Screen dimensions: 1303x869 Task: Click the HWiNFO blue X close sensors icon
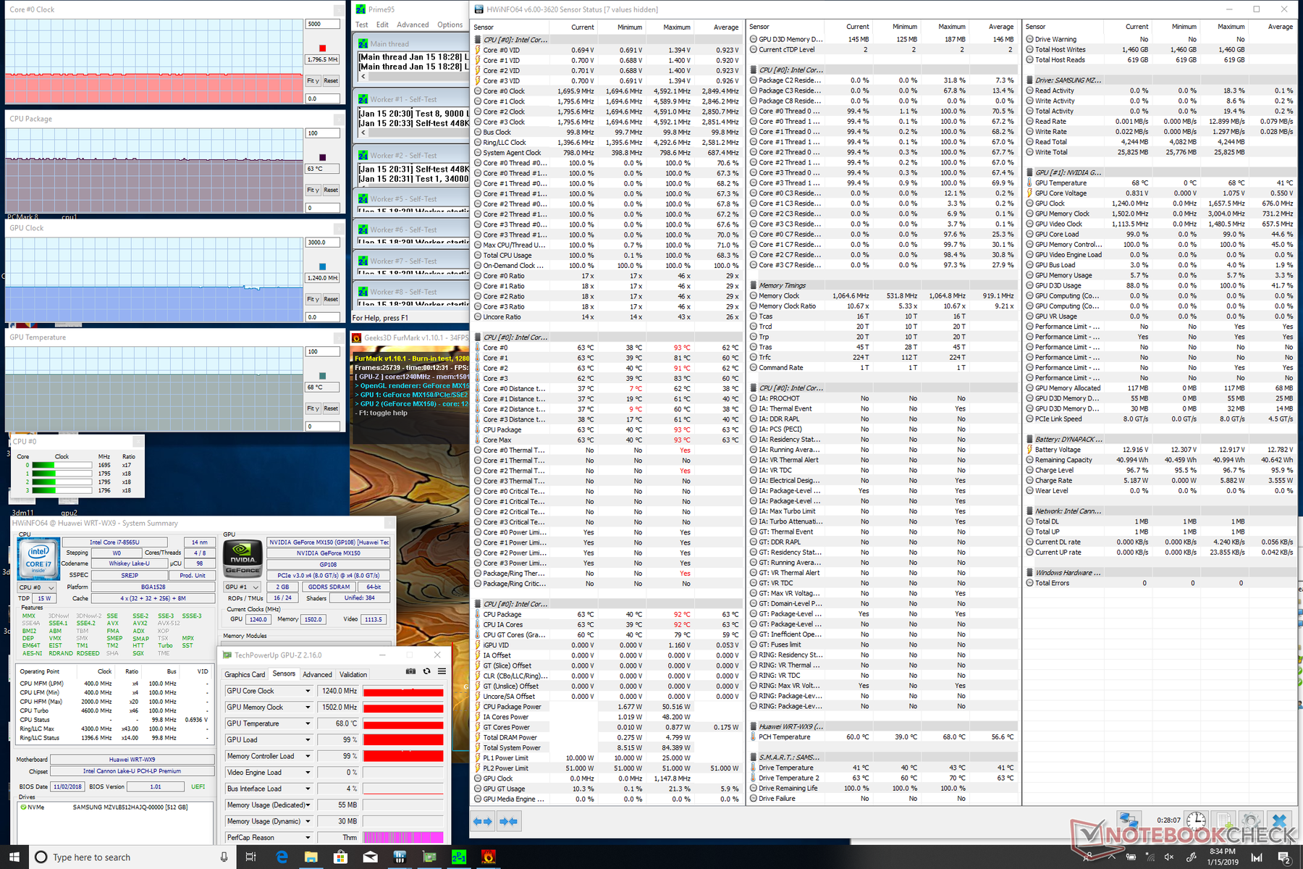1279,820
